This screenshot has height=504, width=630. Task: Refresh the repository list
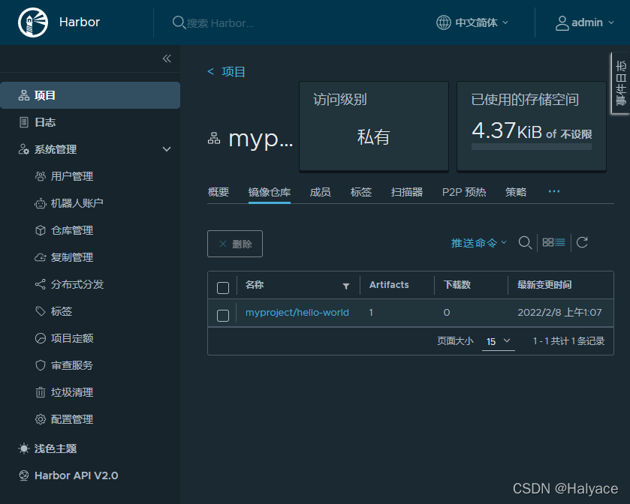[582, 242]
